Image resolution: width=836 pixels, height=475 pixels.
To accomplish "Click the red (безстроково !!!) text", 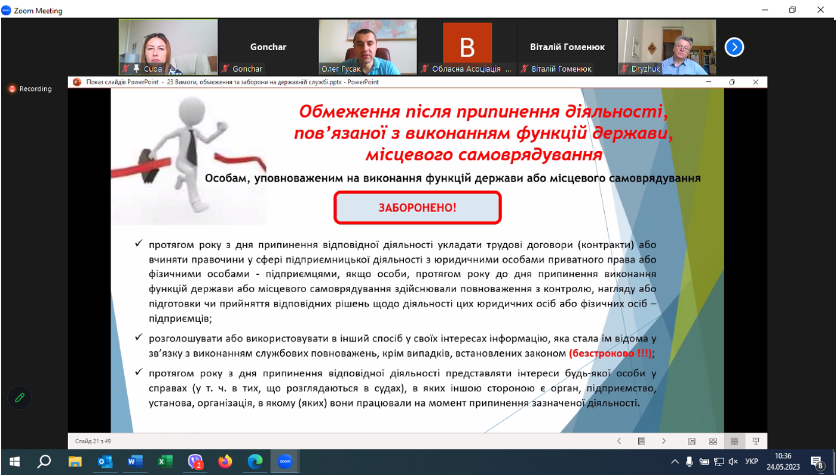I will (610, 353).
